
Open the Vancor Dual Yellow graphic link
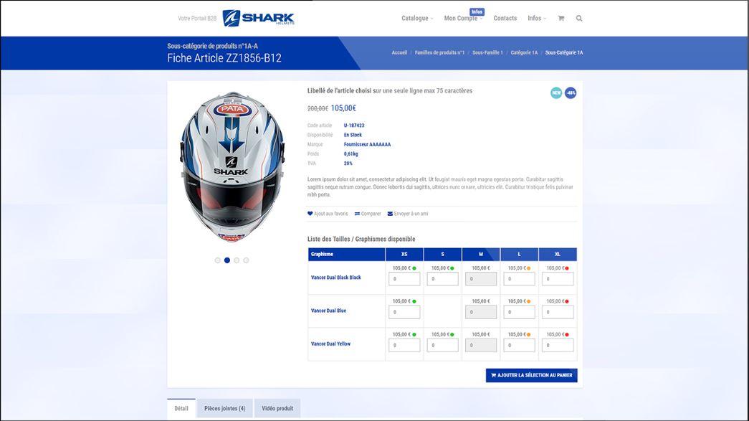(330, 344)
